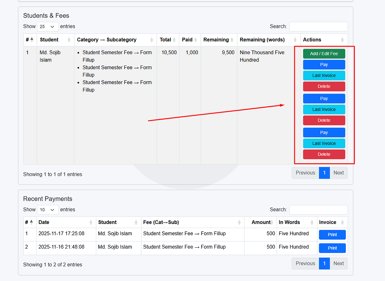Click sort icon on Remaining (words) header
The width and height of the screenshot is (385, 281).
pos(295,40)
